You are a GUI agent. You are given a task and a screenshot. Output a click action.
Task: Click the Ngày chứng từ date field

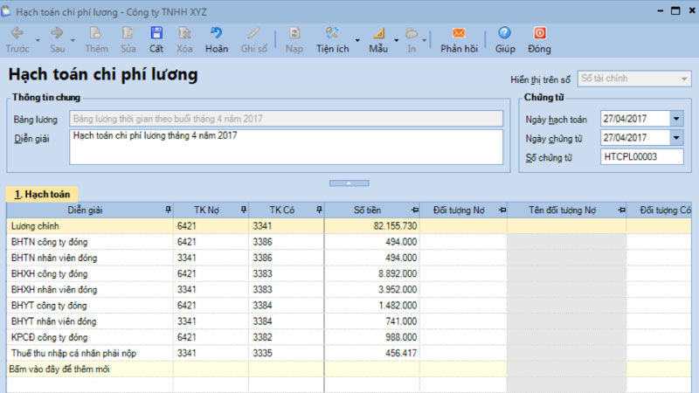point(635,138)
